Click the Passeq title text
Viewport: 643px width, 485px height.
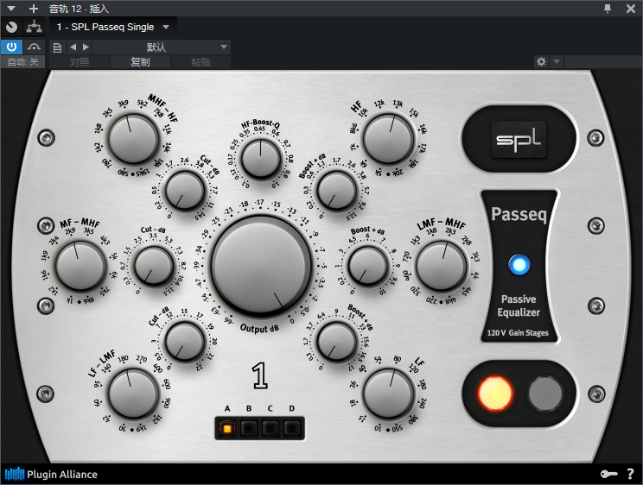pyautogui.click(x=519, y=214)
